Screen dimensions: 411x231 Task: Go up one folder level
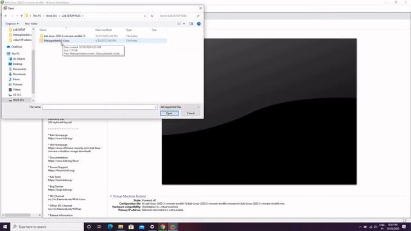point(21,15)
